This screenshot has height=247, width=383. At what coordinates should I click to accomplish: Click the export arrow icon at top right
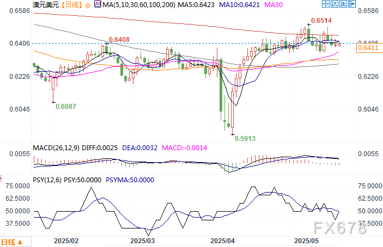(x=352, y=4)
